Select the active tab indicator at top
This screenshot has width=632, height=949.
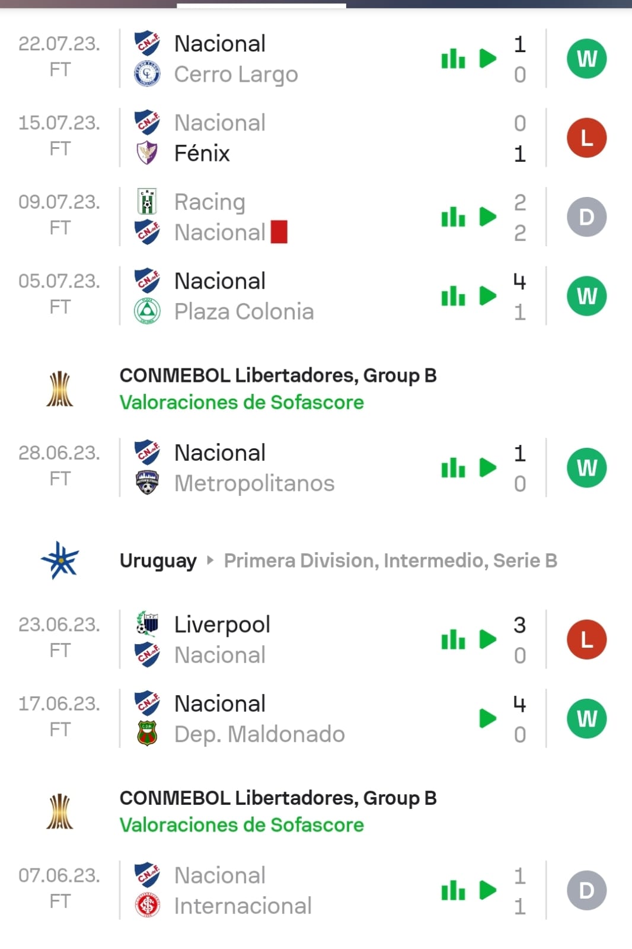coord(261,5)
